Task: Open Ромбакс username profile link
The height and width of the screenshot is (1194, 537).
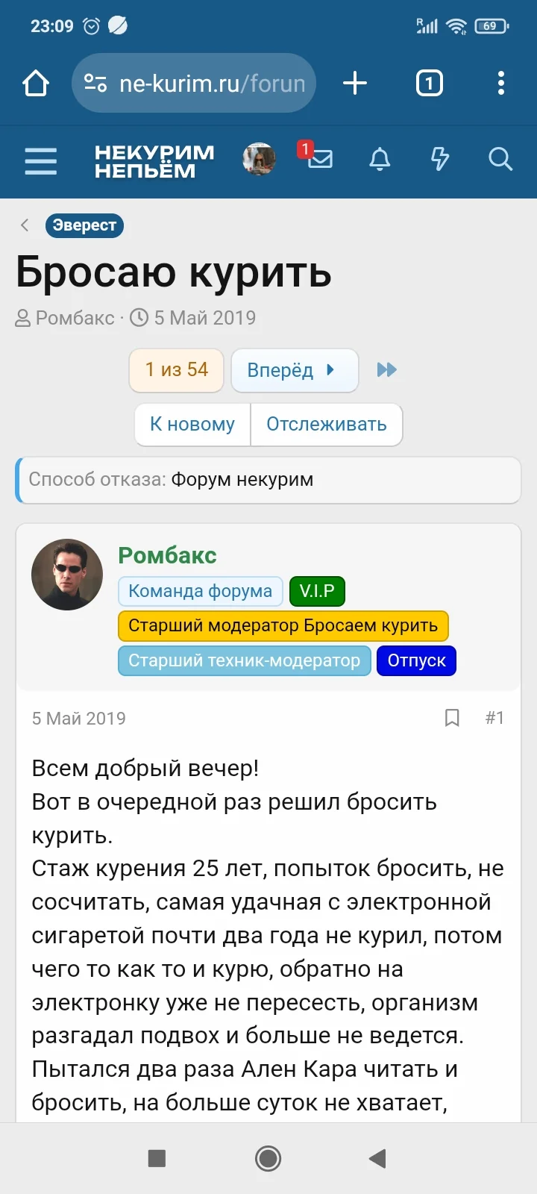Action: [167, 555]
